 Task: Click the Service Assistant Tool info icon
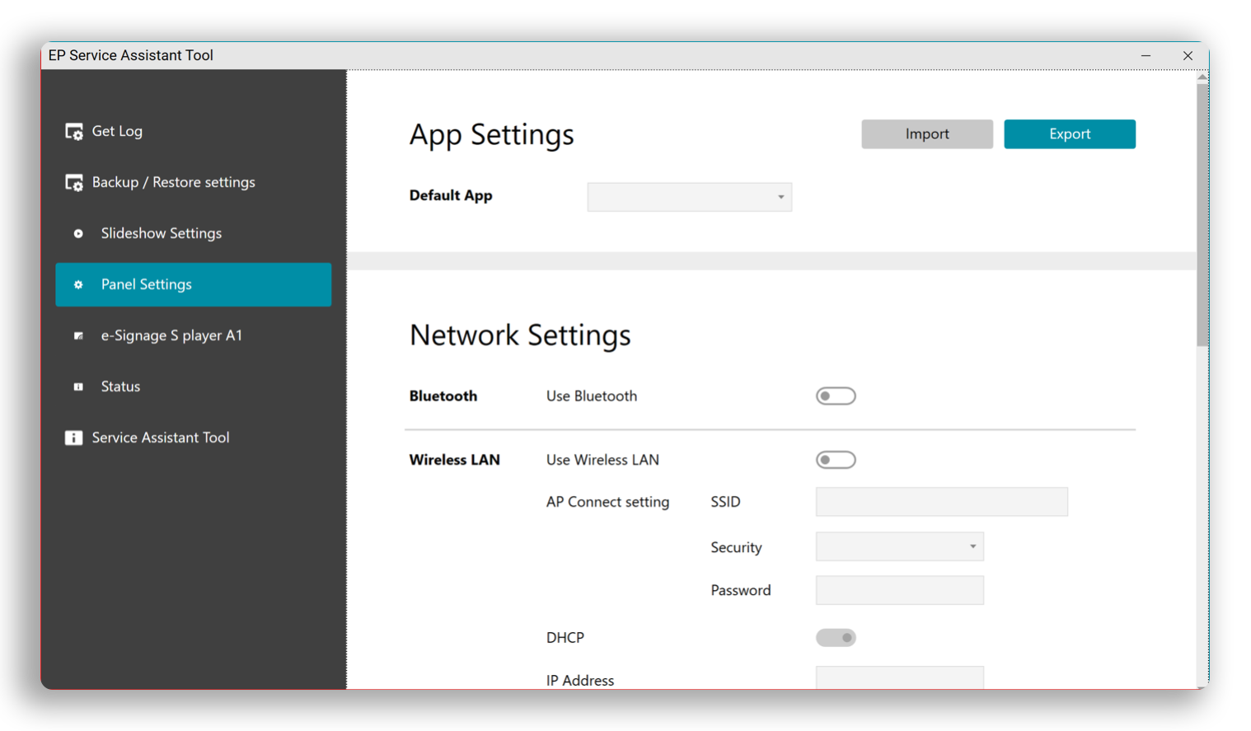(74, 438)
